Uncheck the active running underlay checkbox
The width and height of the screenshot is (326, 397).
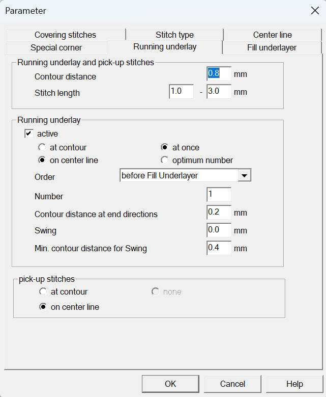click(29, 134)
